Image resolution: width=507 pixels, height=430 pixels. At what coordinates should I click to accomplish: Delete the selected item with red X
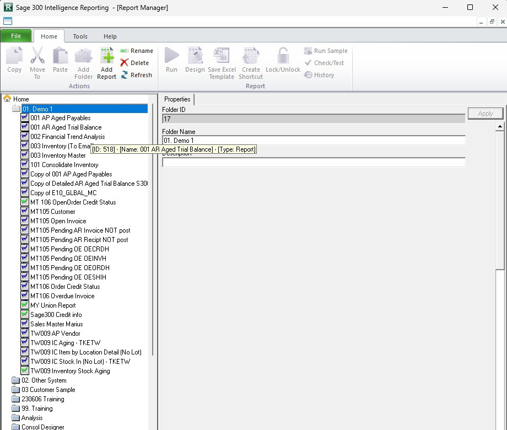tap(134, 63)
